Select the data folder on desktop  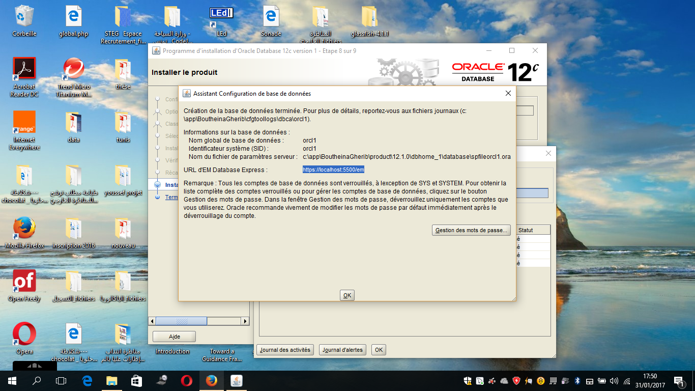[x=73, y=127]
